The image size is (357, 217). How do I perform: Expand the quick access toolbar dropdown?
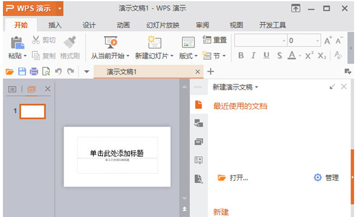[x=87, y=71]
